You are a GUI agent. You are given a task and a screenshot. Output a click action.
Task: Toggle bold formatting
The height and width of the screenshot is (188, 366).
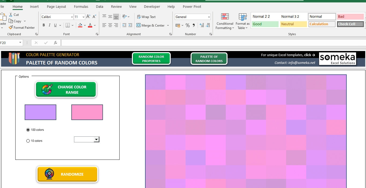[44, 25]
